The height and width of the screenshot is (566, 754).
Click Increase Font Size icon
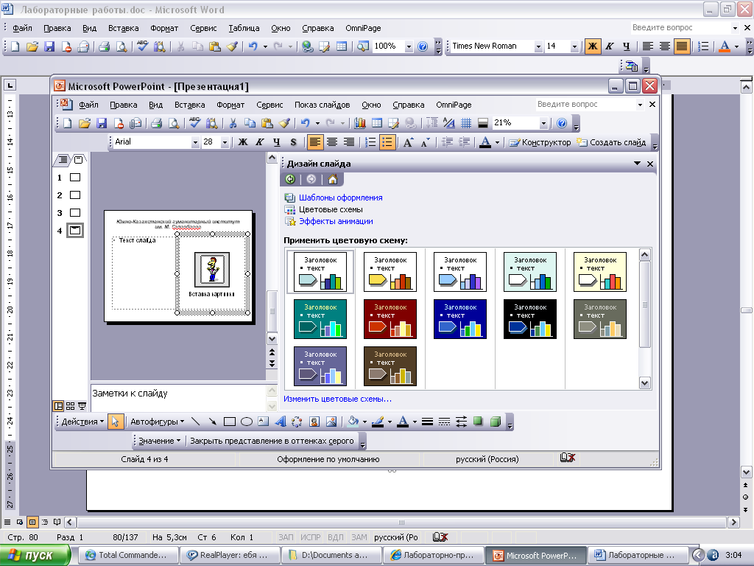pos(408,142)
